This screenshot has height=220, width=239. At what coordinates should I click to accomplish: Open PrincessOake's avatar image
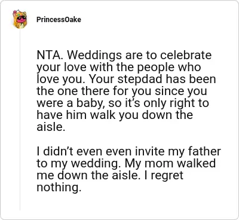20,19
